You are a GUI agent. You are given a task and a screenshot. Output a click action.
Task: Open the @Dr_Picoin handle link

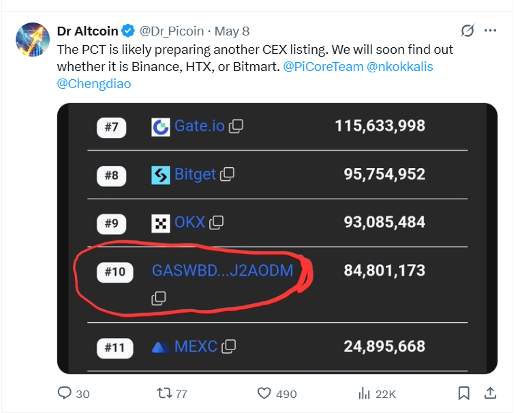click(171, 31)
